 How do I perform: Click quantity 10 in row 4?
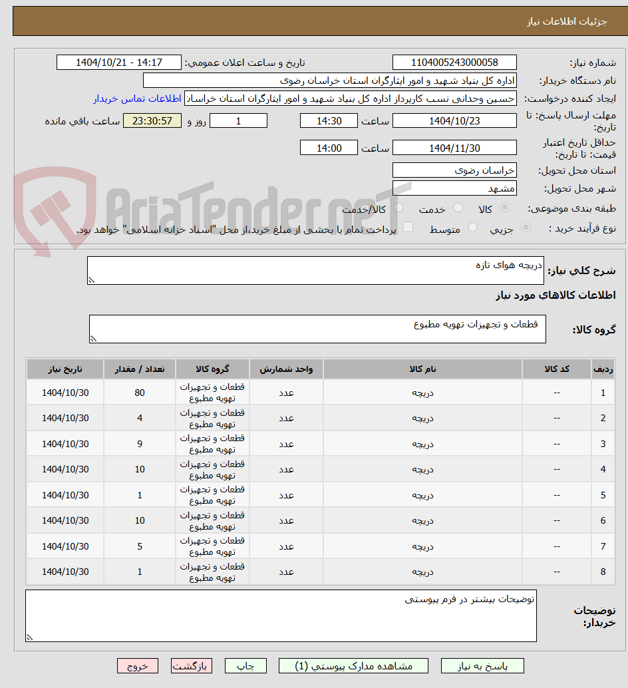tap(140, 470)
